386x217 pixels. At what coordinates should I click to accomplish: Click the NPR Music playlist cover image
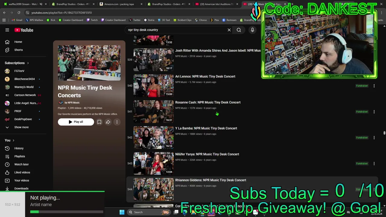pyautogui.click(x=89, y=63)
